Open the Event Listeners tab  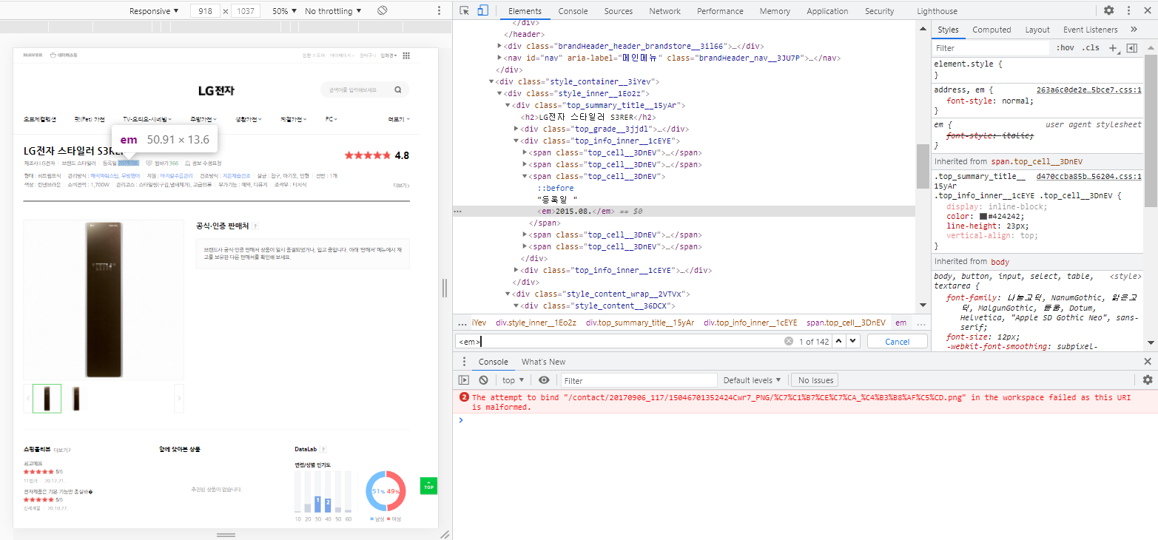click(x=1090, y=30)
